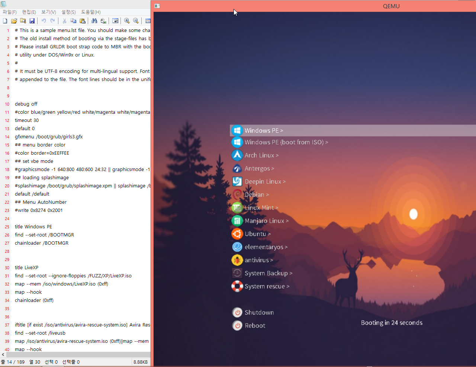Viewport: 476px width, 367px height.
Task: Expand the Arch Linux submenu label
Action: pyautogui.click(x=261, y=155)
